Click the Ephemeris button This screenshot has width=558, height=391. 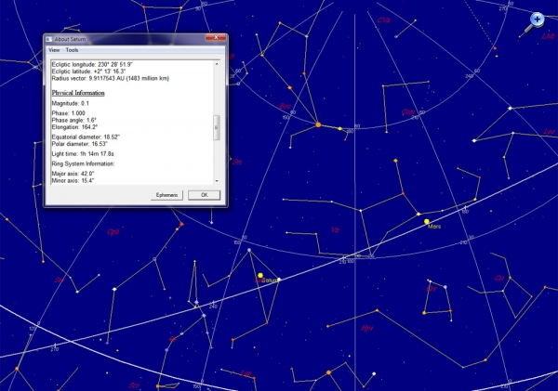tap(166, 195)
